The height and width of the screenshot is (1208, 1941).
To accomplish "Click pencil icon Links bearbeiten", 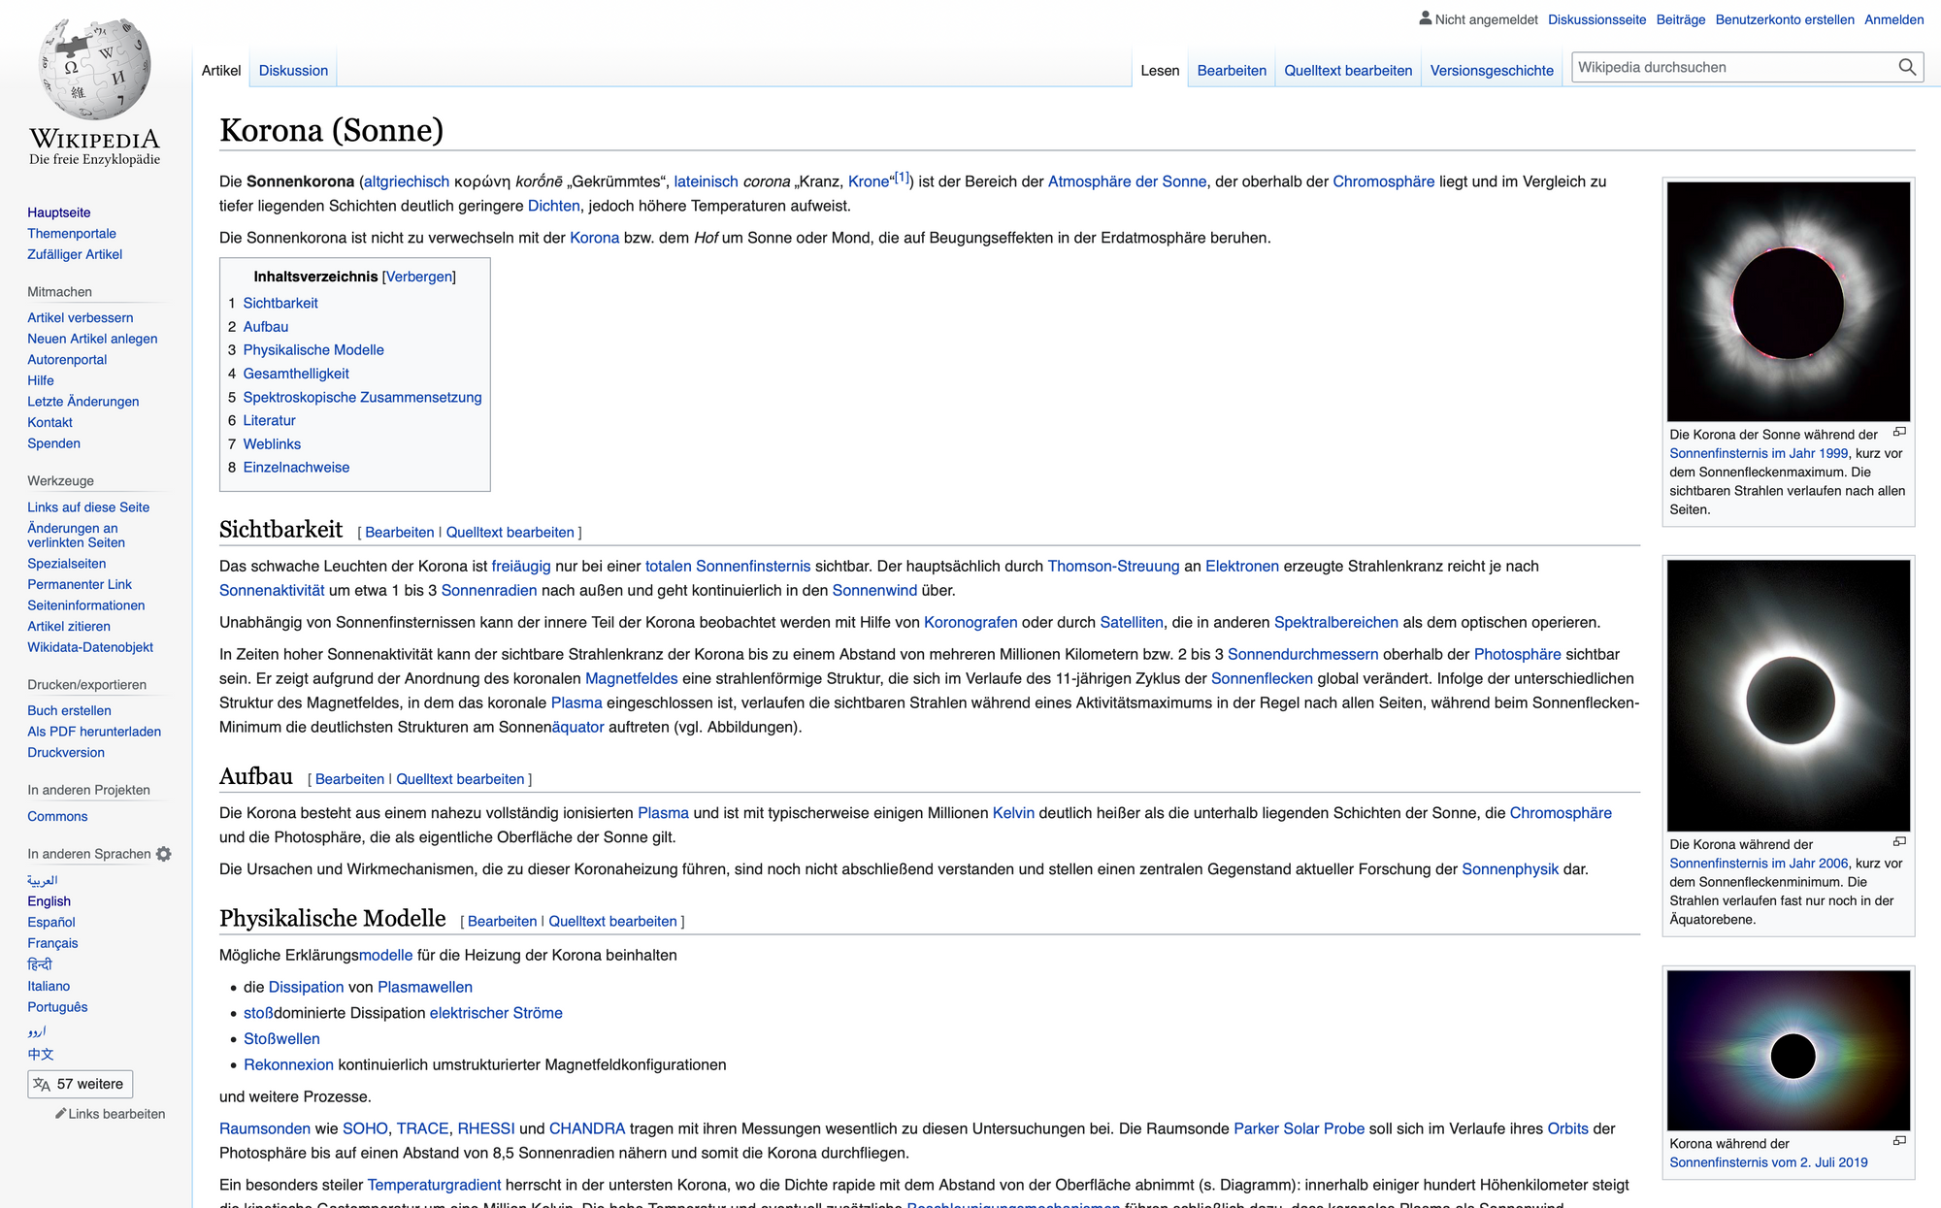I will click(x=61, y=1113).
